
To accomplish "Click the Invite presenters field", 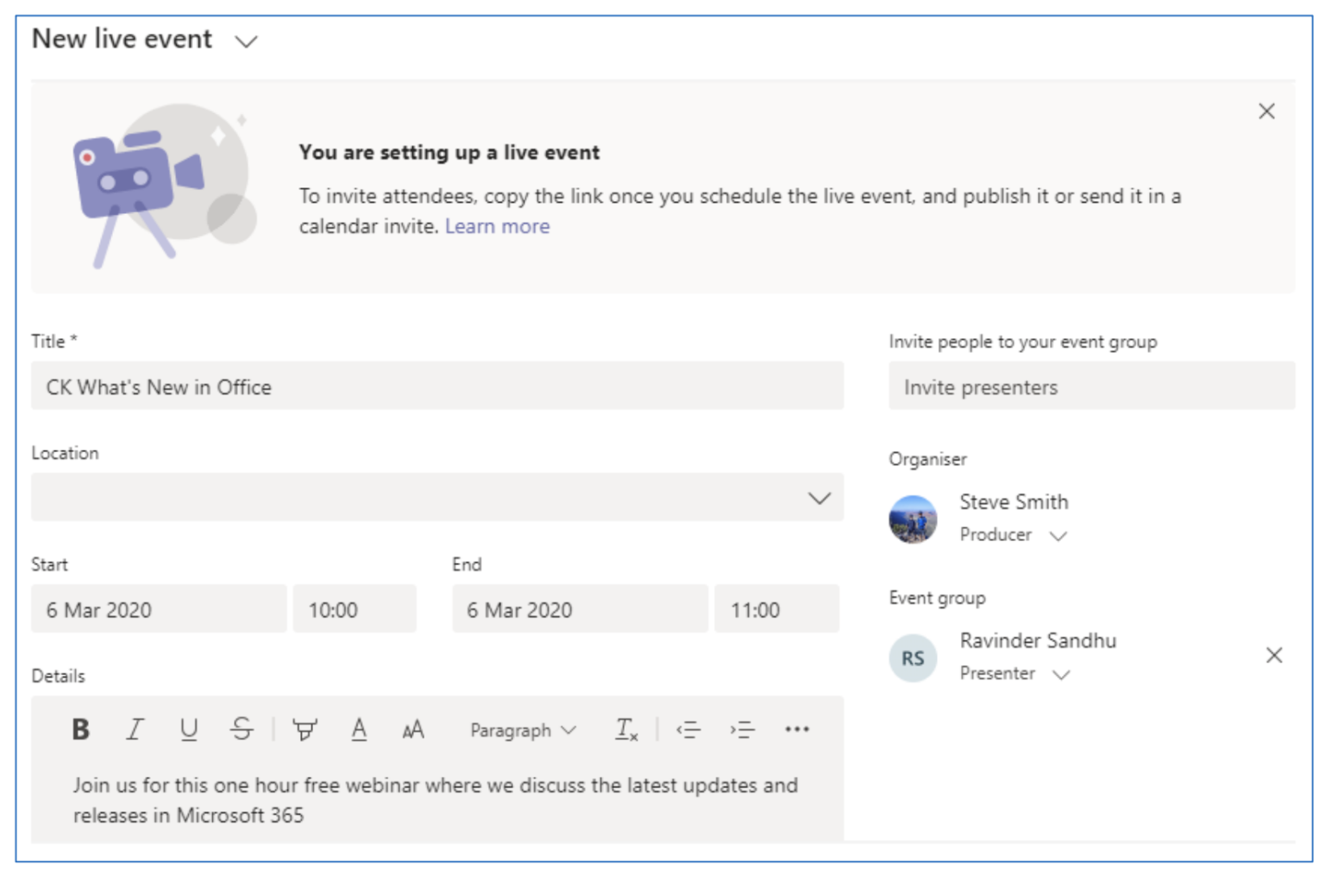I will (1090, 387).
